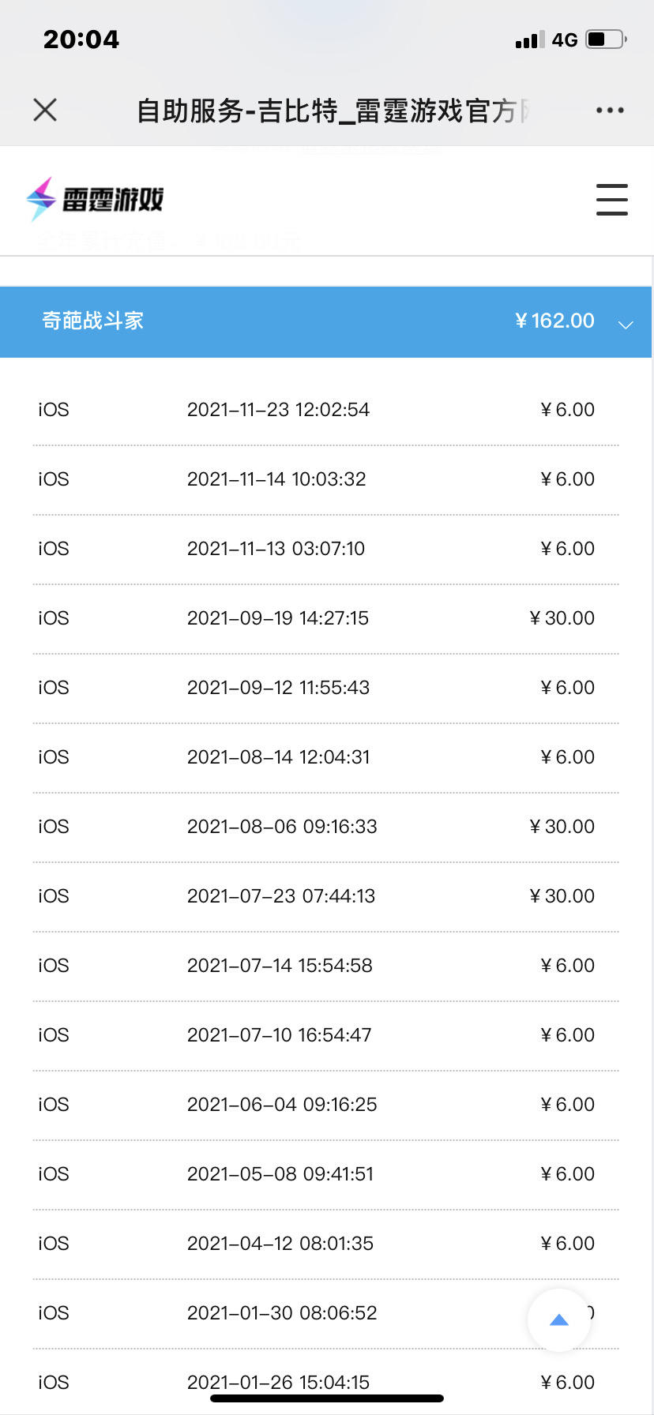Tap the 20:04 clock in status bar
Viewport: 654px width, 1415px height.
click(81, 39)
